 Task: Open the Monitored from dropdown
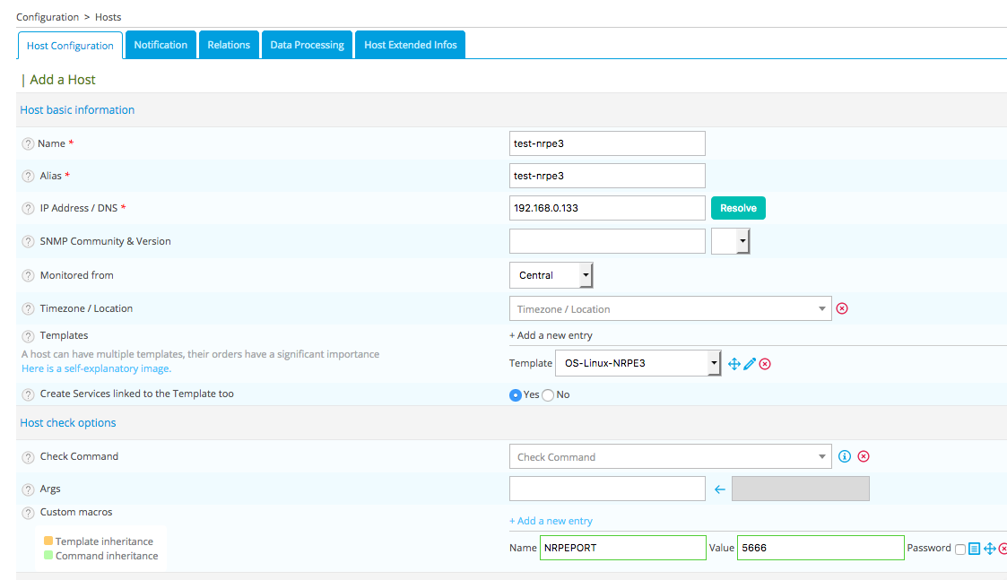click(551, 275)
